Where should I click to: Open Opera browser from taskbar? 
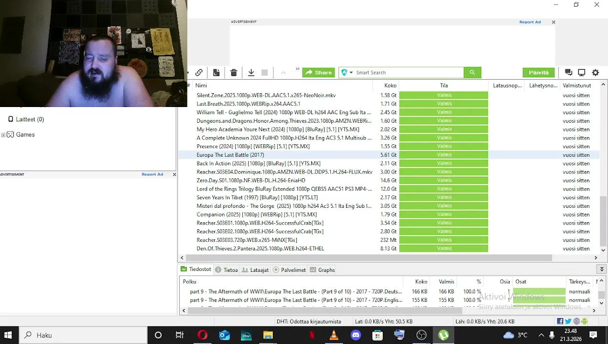pos(202,335)
